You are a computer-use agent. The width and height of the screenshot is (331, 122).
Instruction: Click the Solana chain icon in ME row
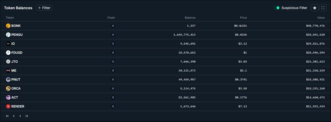113,70
